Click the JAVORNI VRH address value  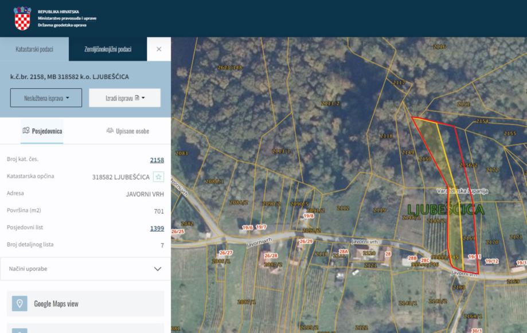click(145, 194)
